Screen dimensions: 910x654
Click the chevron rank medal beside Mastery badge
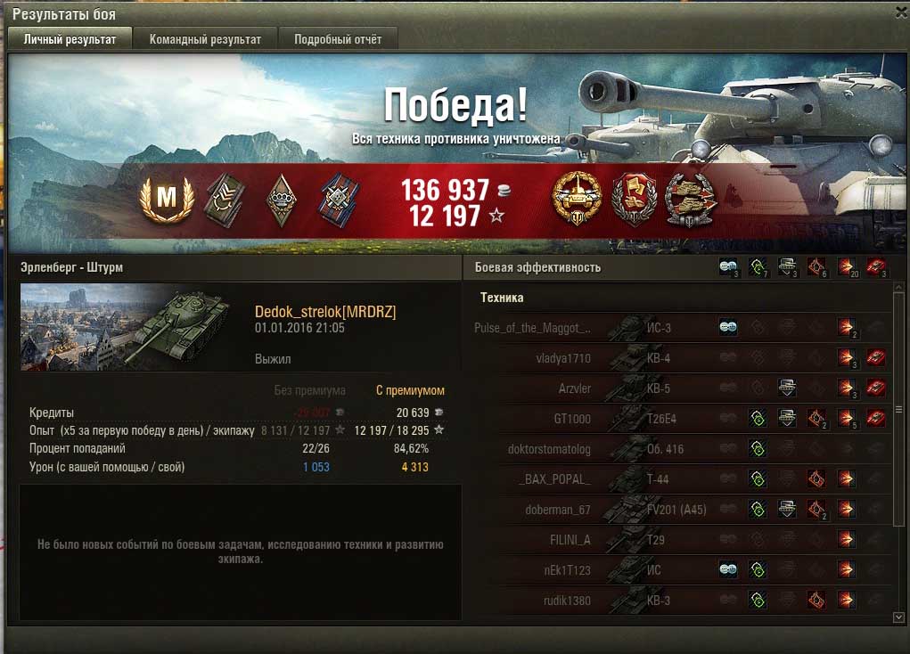click(x=225, y=200)
